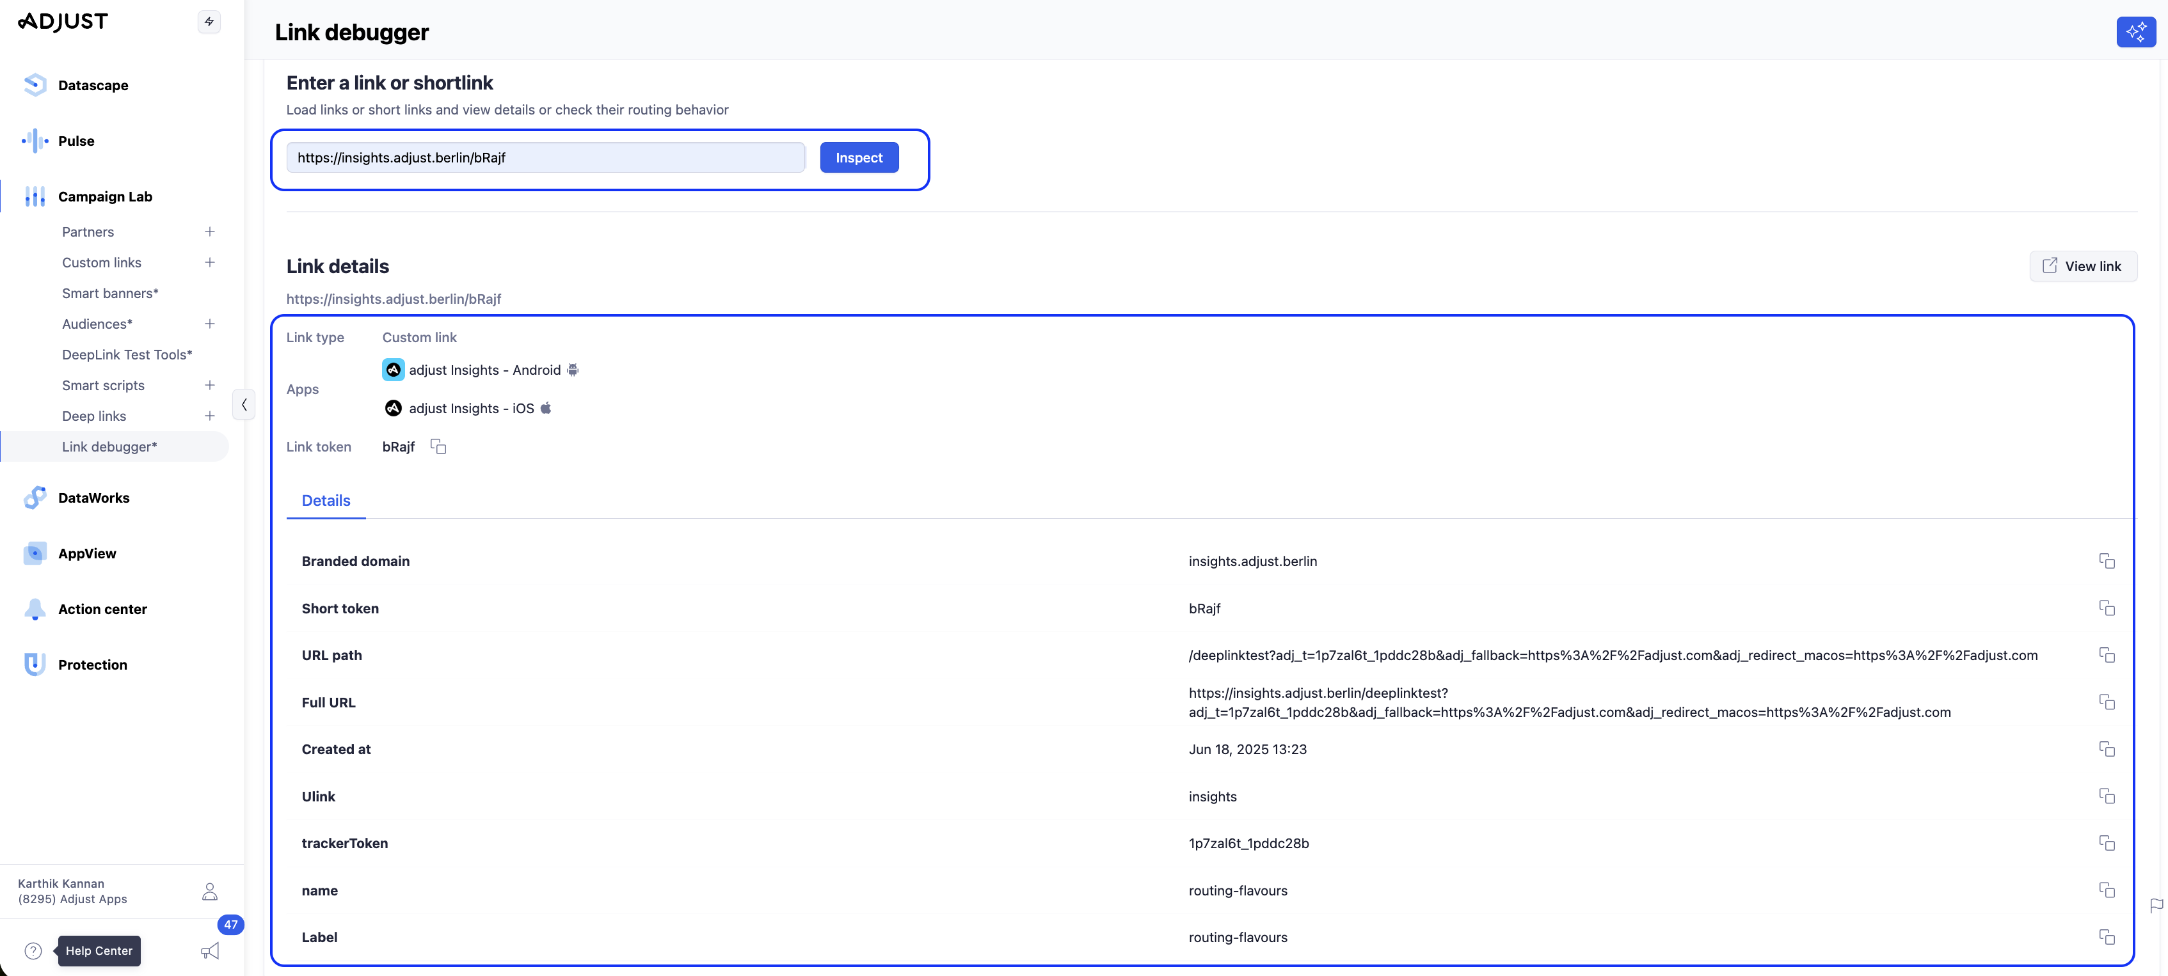Copy the Branded domain value

[2106, 561]
